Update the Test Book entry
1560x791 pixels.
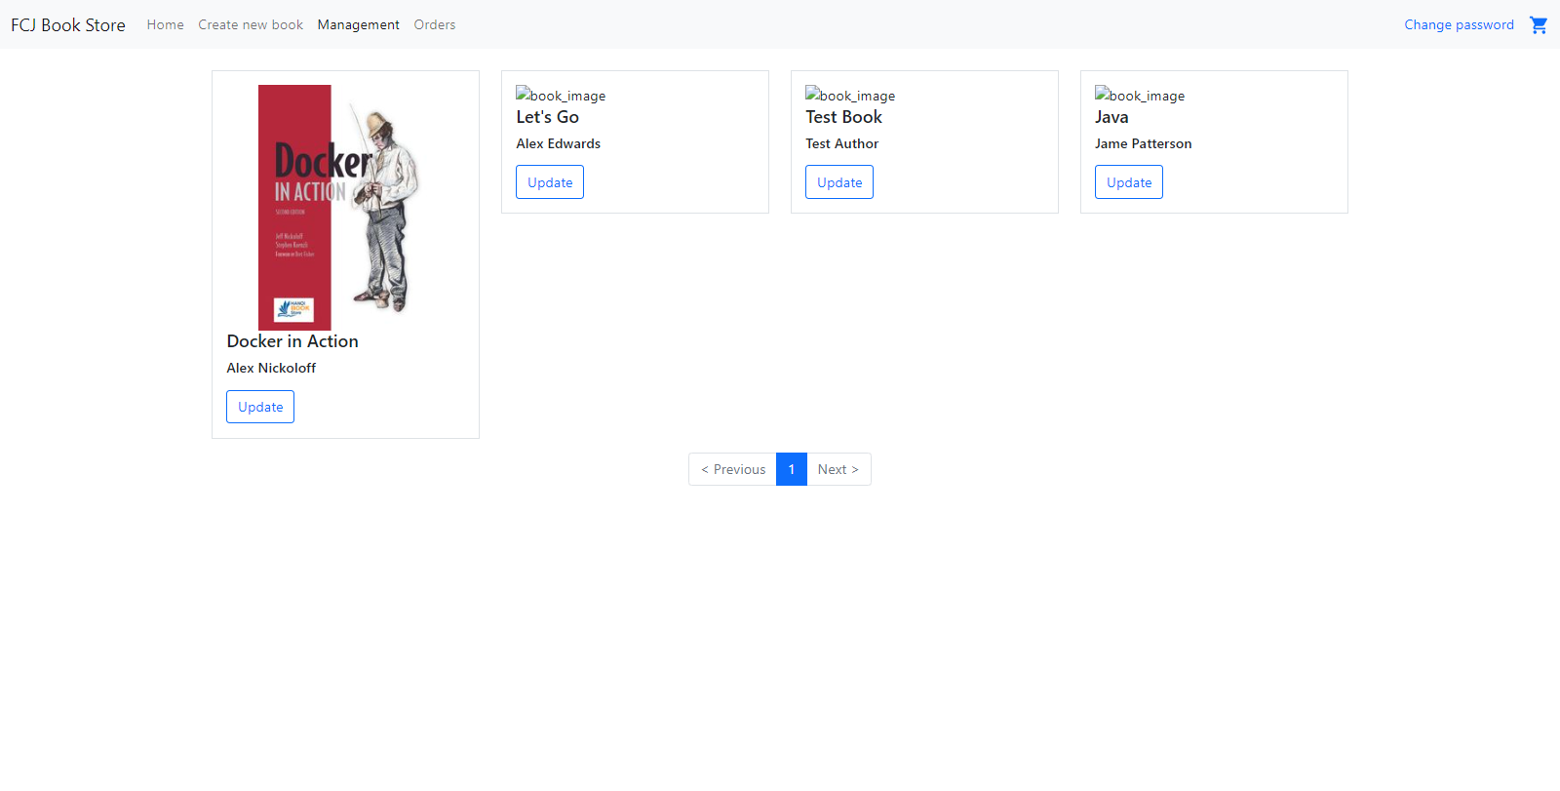pyautogui.click(x=839, y=182)
